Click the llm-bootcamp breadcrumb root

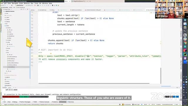4,7
